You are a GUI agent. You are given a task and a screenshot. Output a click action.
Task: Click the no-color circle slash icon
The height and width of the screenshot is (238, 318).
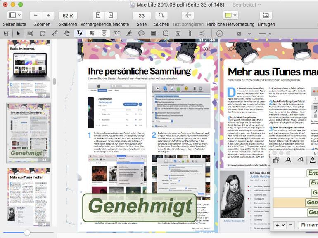(x=219, y=34)
